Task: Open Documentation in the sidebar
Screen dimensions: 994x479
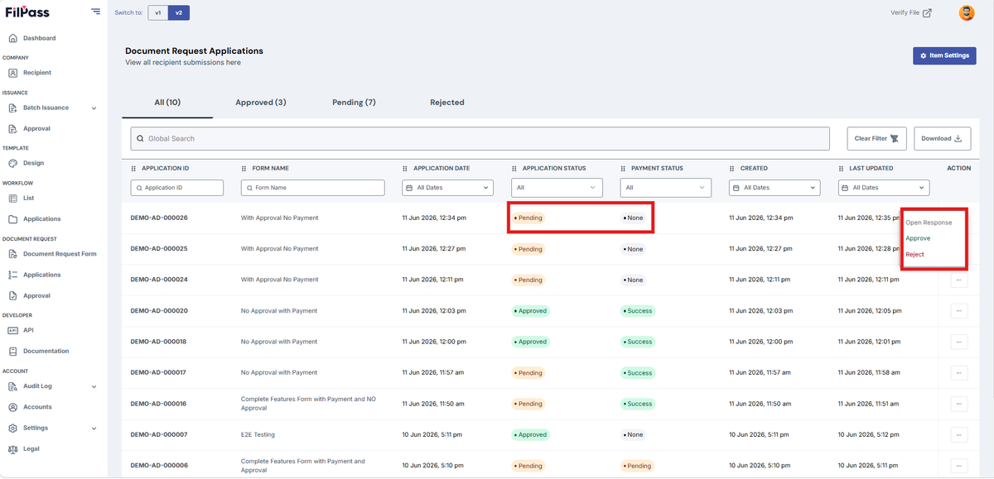Action: [46, 351]
